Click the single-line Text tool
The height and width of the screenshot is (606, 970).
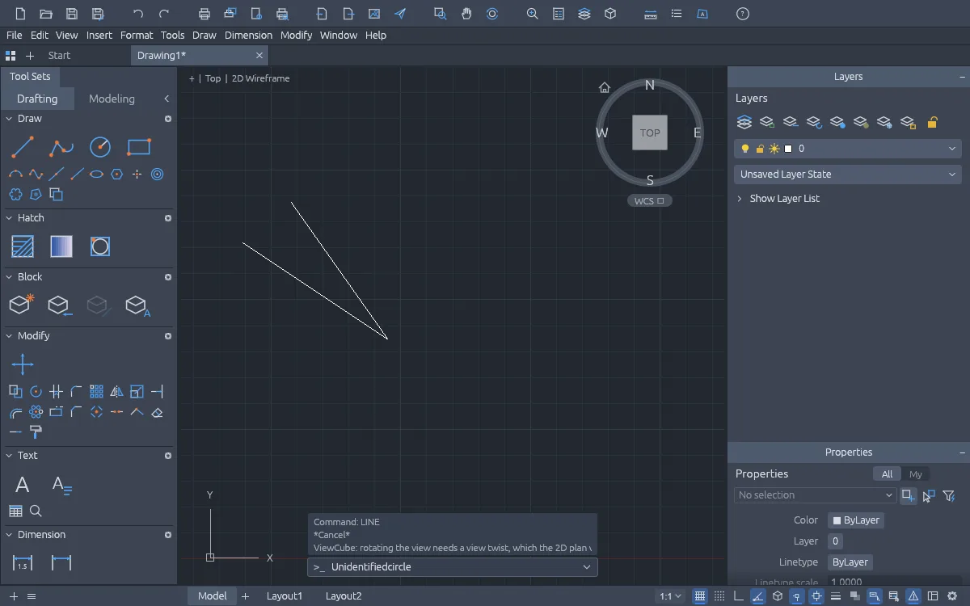[23, 485]
